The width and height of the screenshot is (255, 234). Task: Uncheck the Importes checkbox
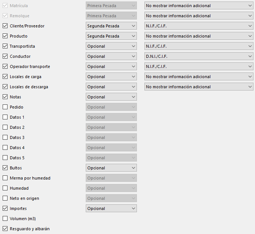coord(5,208)
